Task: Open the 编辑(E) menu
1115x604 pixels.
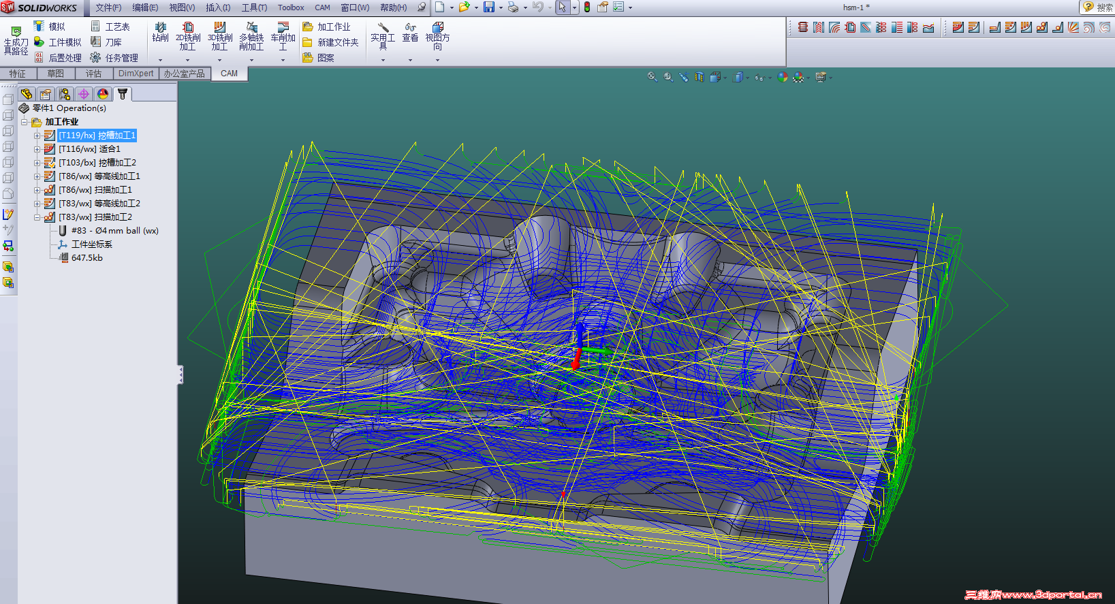Action: [x=145, y=7]
